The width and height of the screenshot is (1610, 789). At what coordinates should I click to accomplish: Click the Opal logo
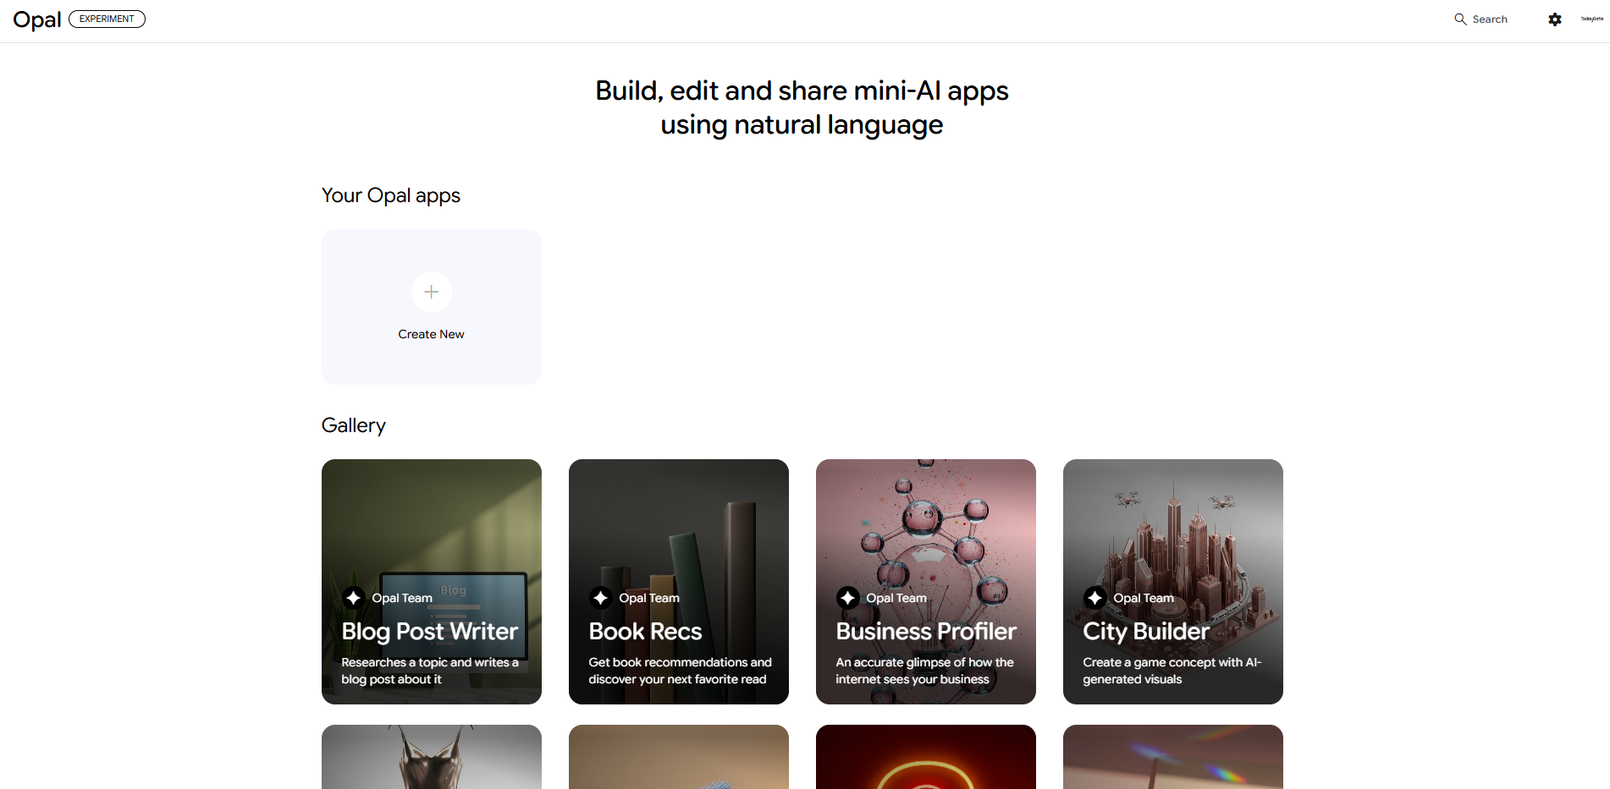37,19
